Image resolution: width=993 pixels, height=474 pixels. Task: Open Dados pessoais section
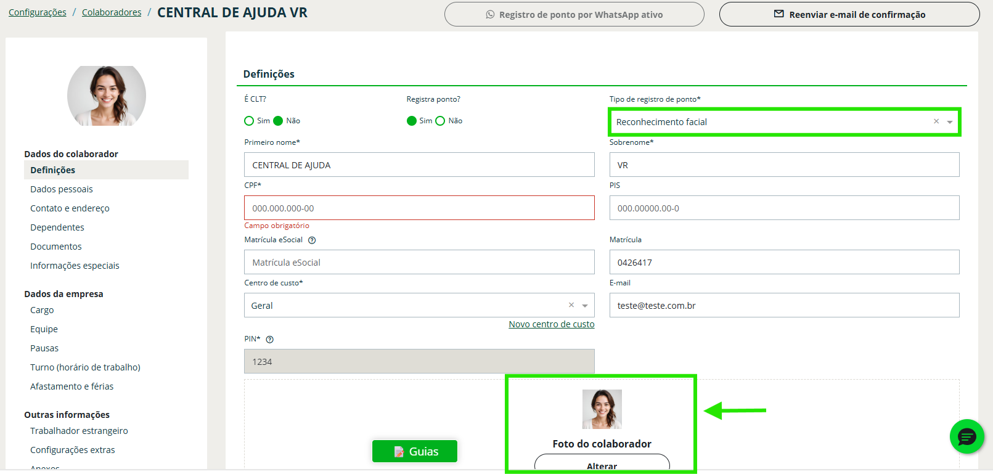click(62, 189)
